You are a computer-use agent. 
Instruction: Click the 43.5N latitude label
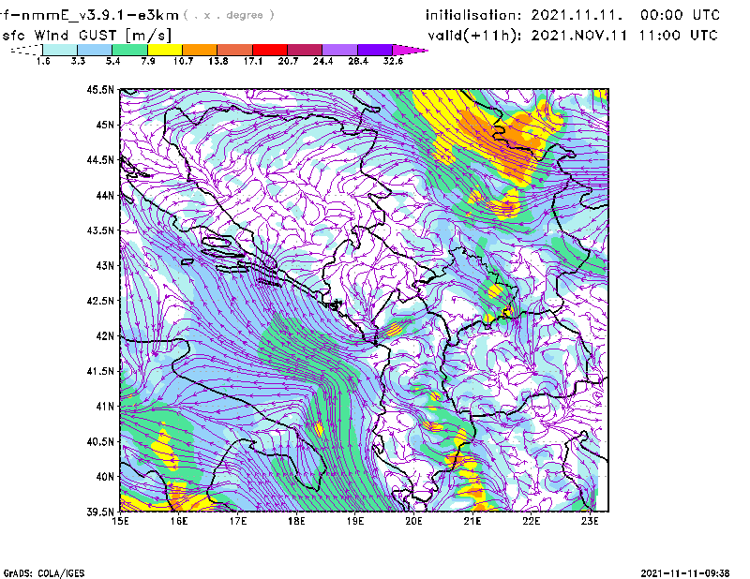coord(100,230)
